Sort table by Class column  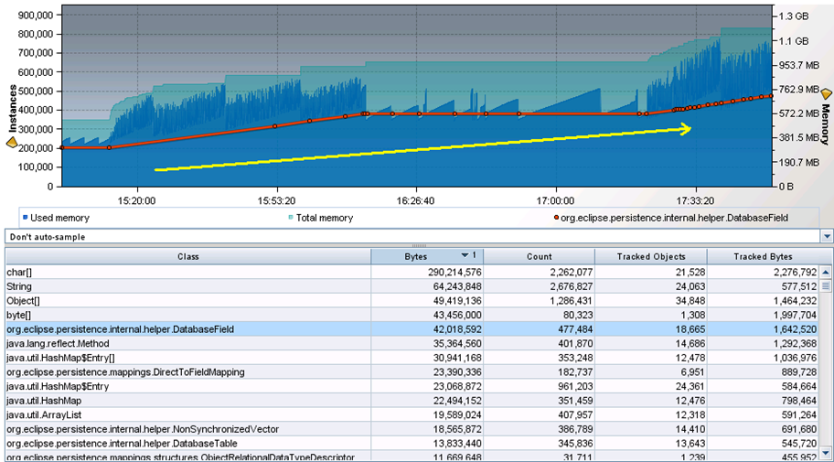(187, 257)
